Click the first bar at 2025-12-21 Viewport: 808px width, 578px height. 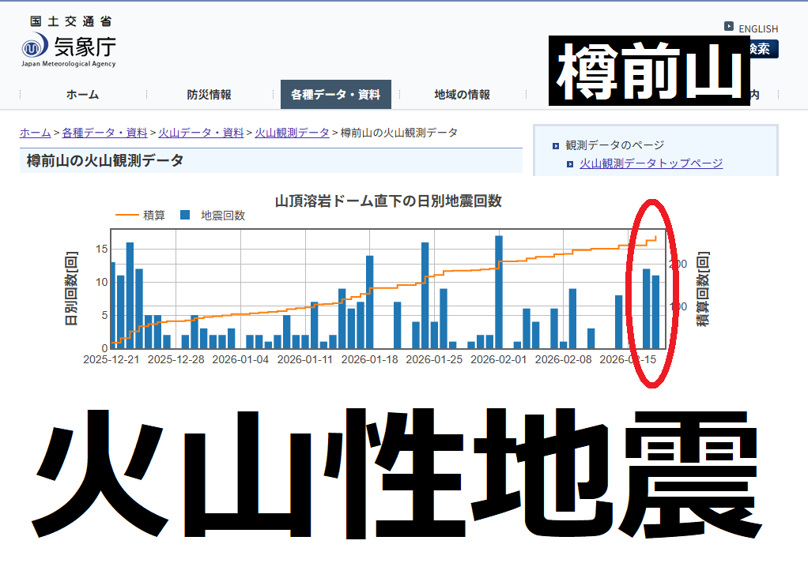112,305
